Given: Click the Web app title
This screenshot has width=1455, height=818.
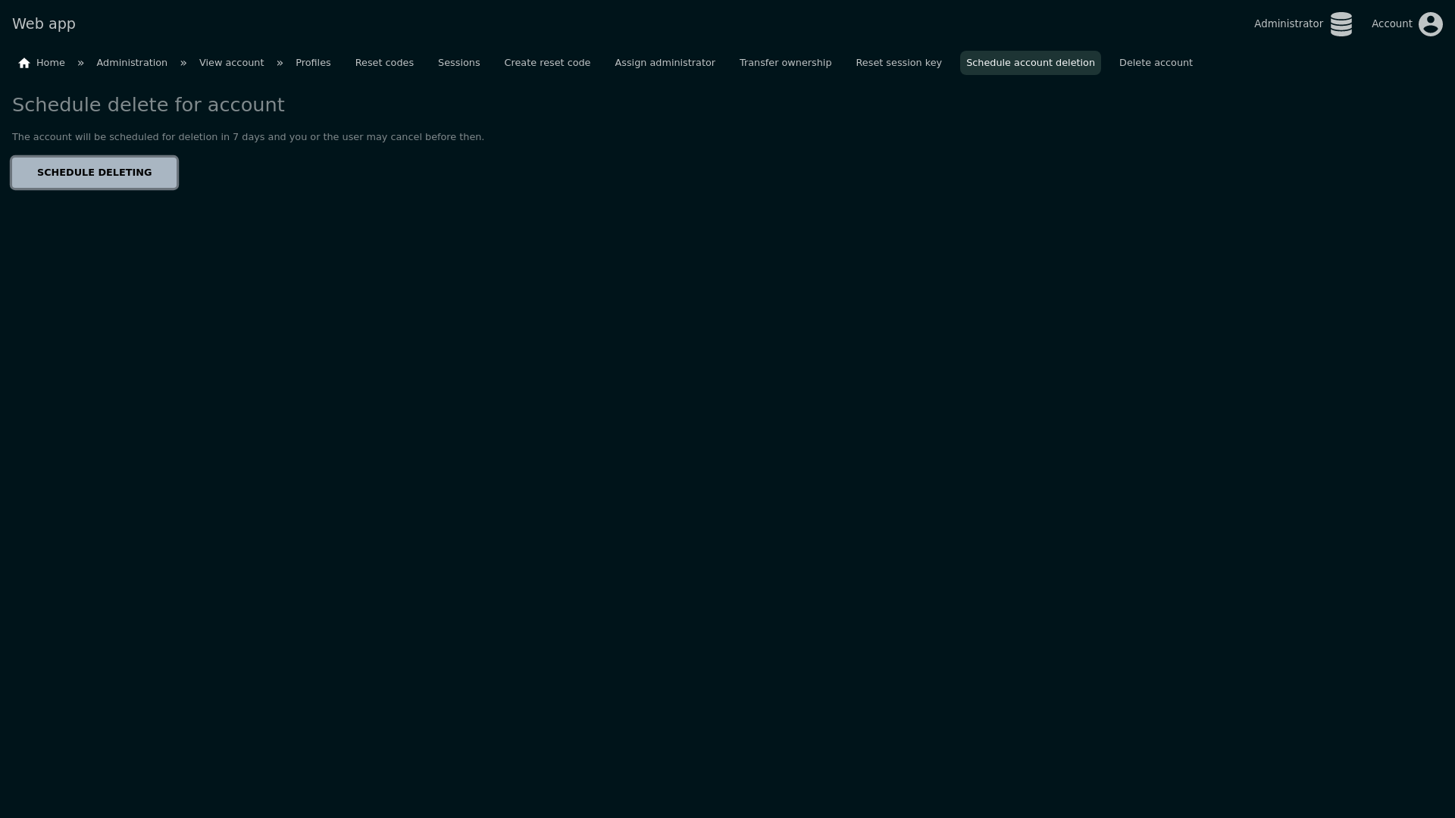Looking at the screenshot, I should pyautogui.click(x=44, y=24).
